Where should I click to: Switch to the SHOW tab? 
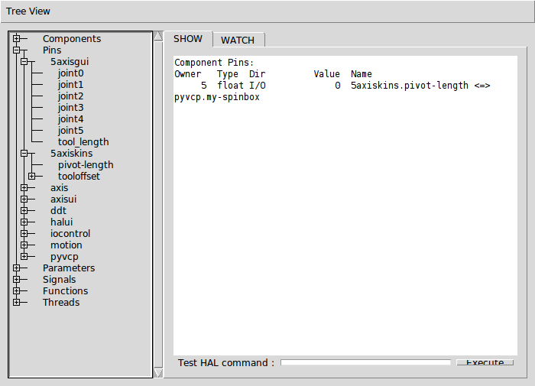[188, 39]
